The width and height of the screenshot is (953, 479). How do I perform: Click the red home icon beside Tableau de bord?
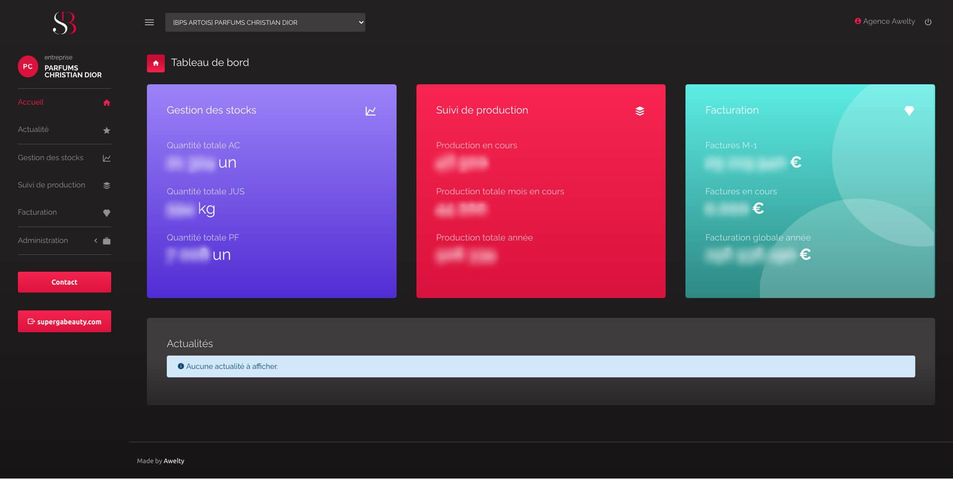(156, 63)
